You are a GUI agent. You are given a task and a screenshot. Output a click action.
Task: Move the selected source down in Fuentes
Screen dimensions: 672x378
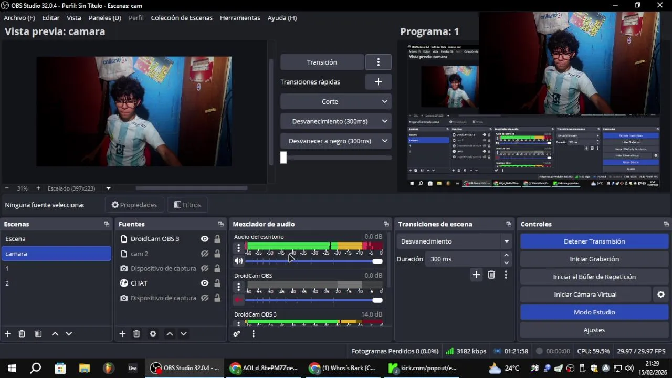coord(184,334)
